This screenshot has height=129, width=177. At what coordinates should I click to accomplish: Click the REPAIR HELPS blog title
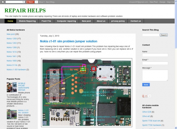click(x=25, y=11)
